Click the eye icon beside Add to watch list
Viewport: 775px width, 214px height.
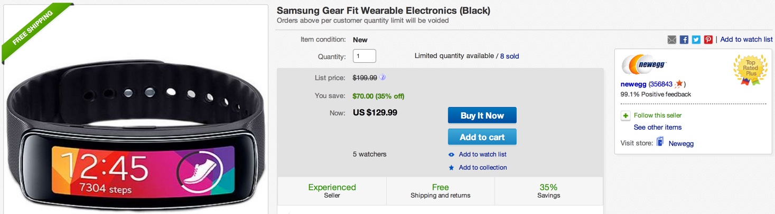point(451,155)
